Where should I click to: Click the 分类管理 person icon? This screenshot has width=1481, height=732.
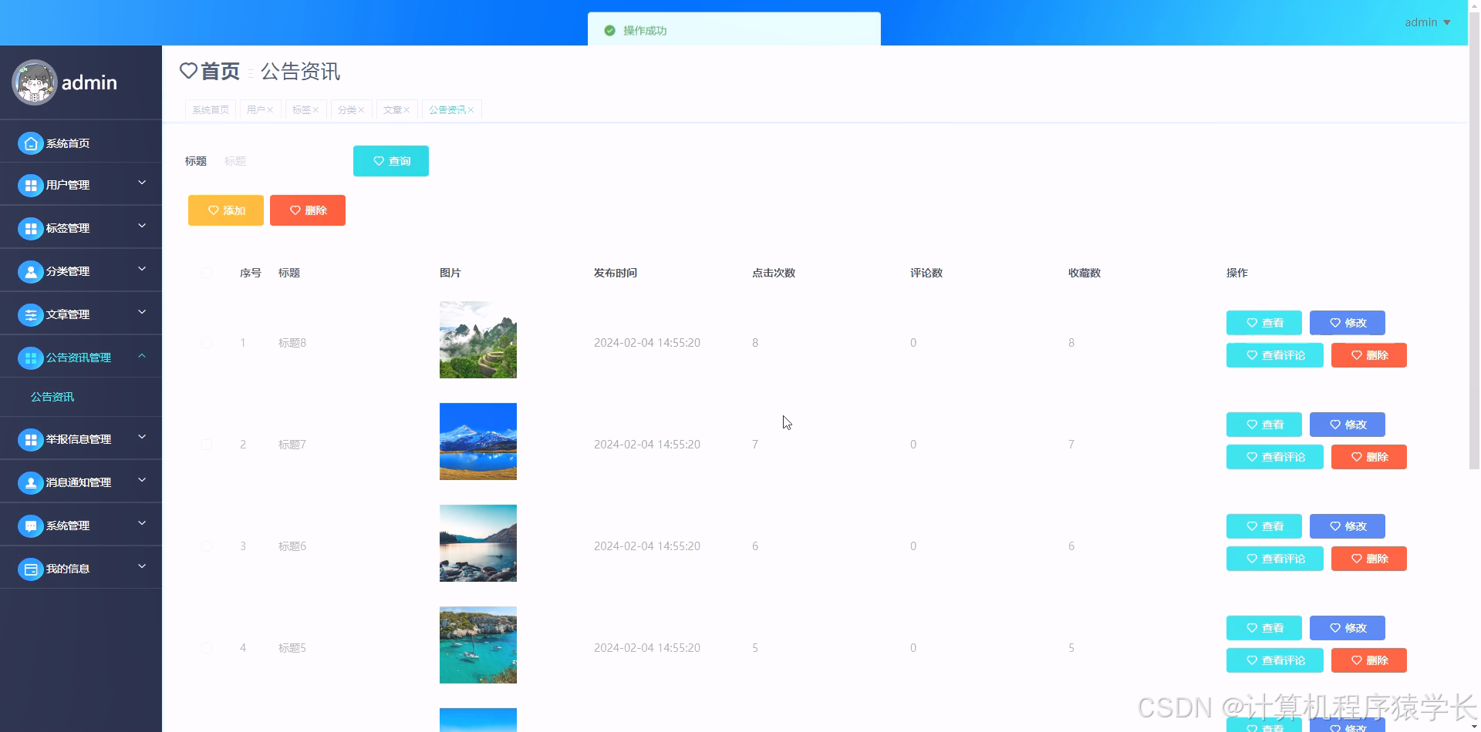tap(31, 271)
